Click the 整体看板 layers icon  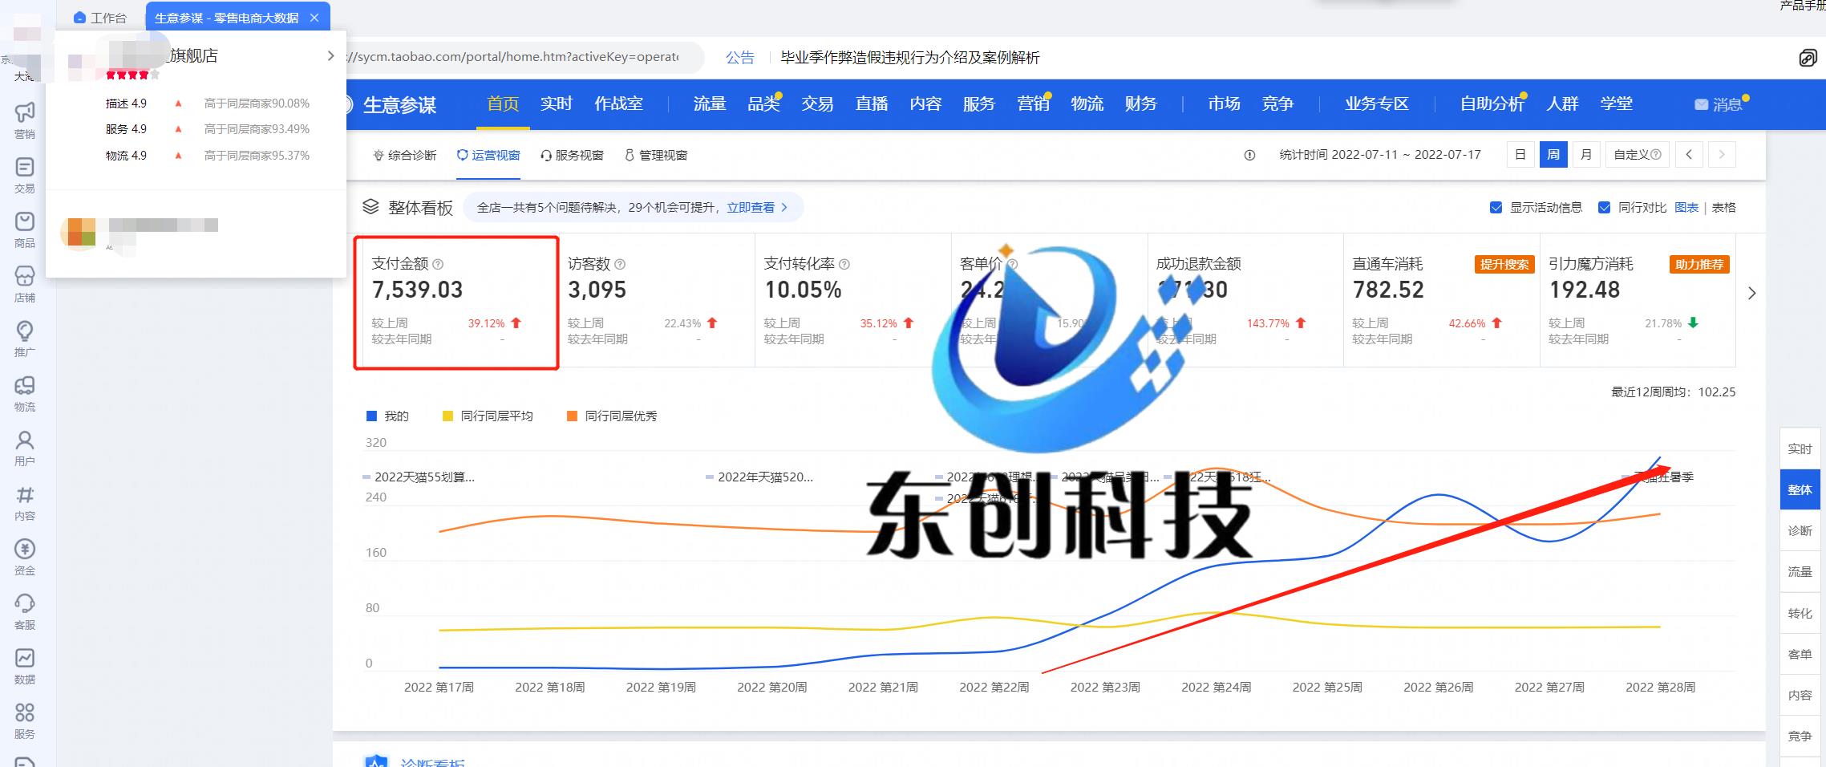370,207
